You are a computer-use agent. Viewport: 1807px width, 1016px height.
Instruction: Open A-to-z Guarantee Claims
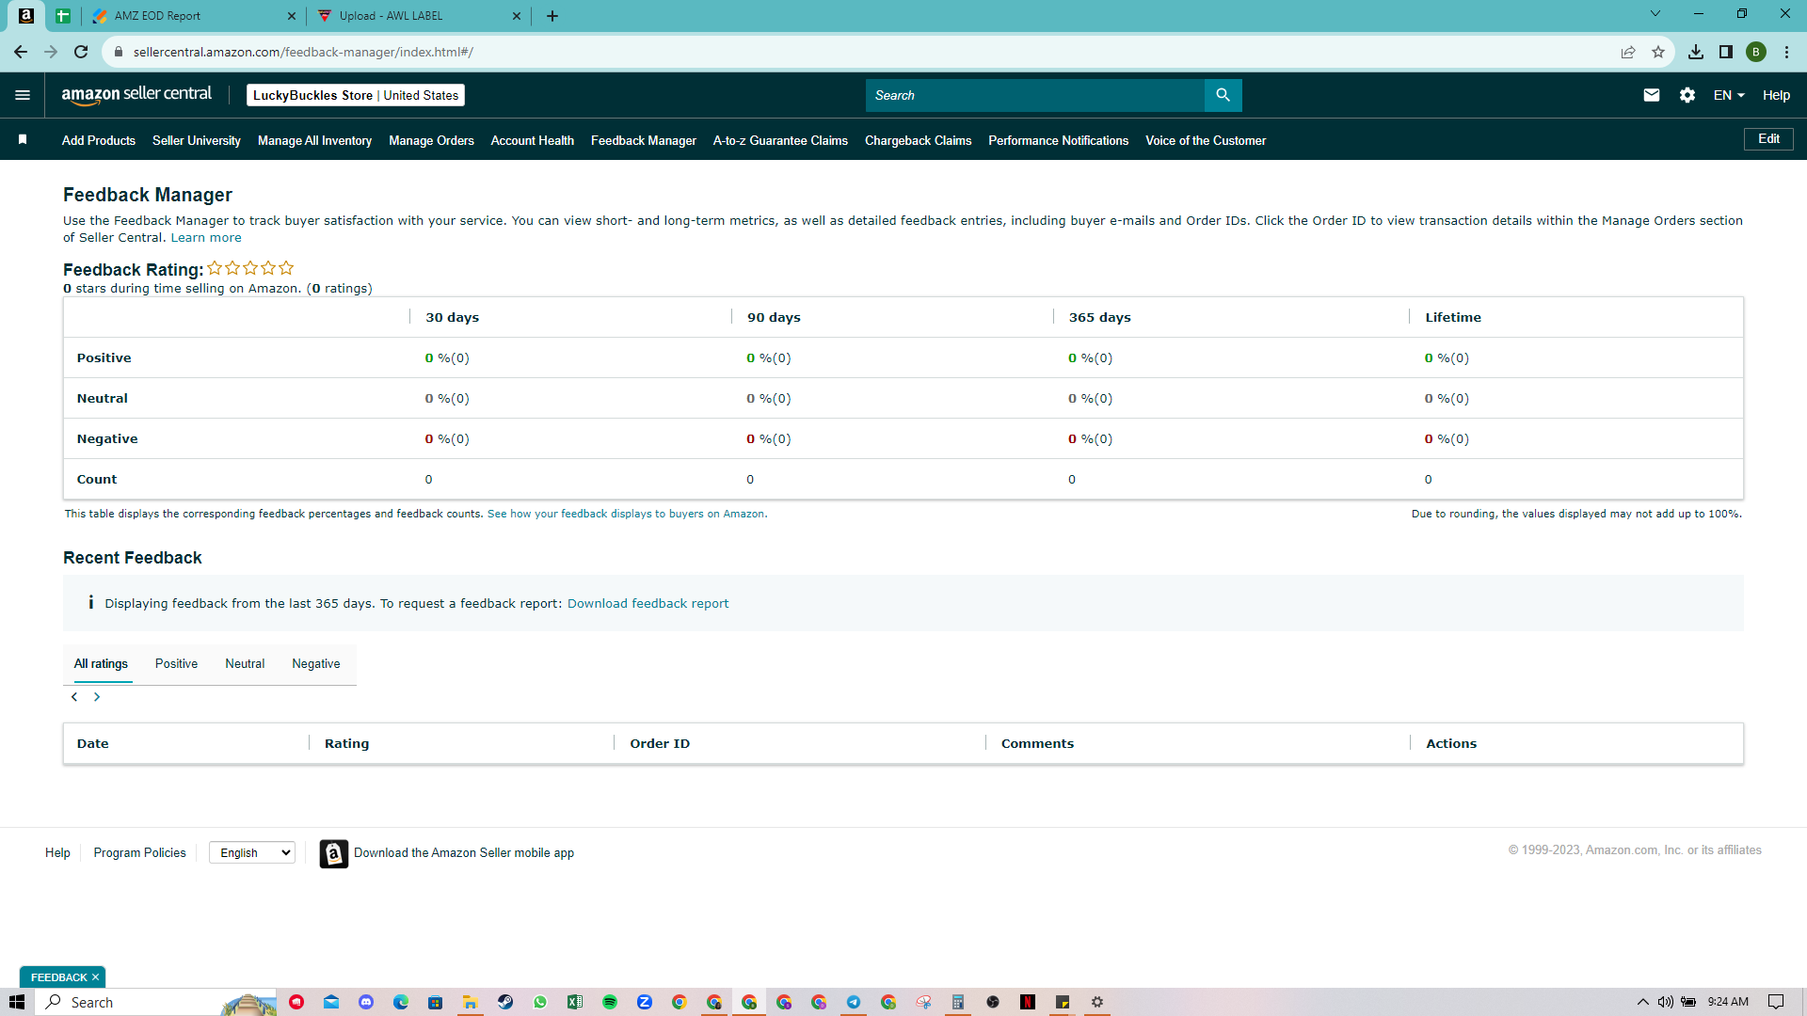(780, 140)
